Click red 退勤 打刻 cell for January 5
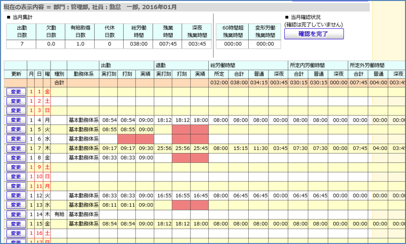The height and width of the screenshot is (244, 406). [182, 129]
